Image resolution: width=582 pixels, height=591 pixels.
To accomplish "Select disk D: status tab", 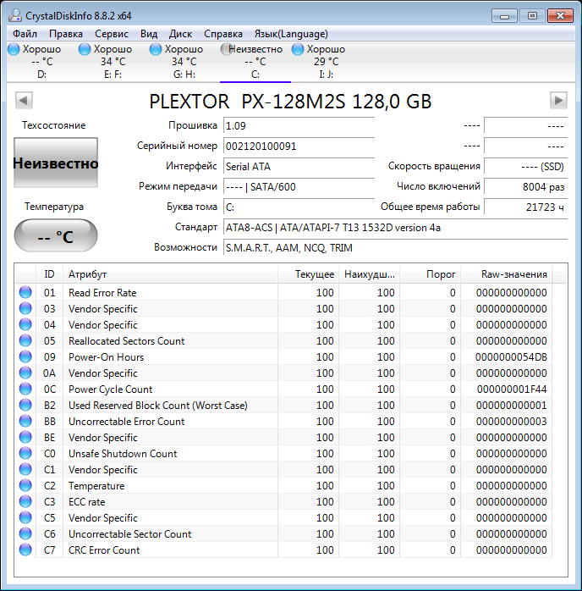I will tap(41, 62).
